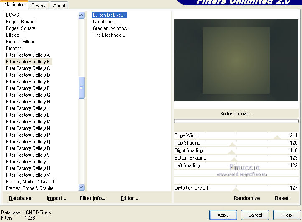The width and height of the screenshot is (302, 222).
Task: Click the Import button
Action: point(56,198)
